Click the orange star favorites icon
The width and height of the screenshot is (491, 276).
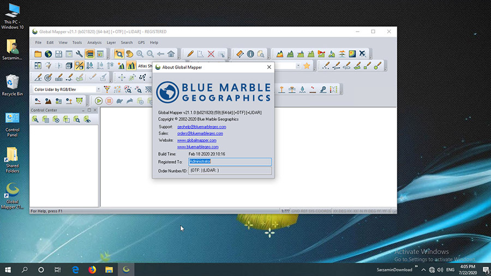307,65
